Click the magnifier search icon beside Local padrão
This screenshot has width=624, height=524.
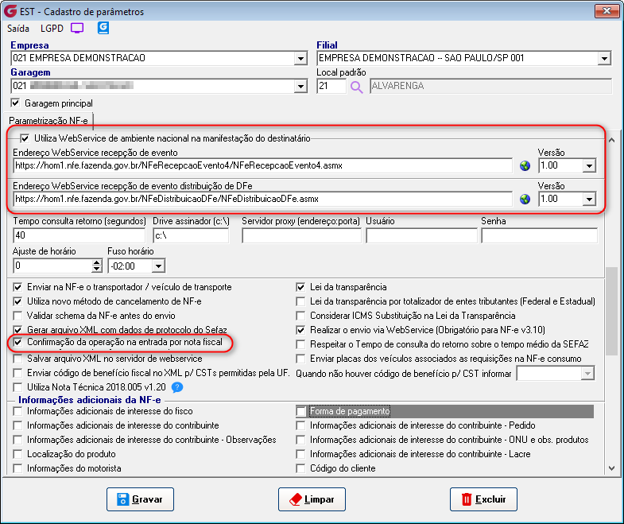[x=357, y=87]
